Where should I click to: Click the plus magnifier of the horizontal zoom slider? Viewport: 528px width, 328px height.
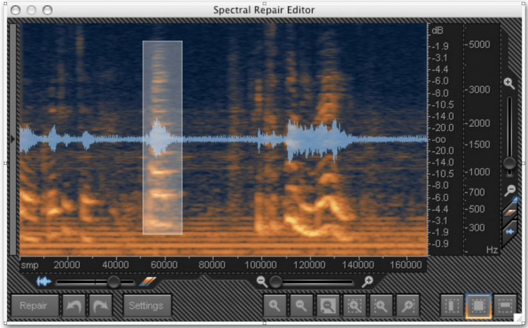point(368,281)
